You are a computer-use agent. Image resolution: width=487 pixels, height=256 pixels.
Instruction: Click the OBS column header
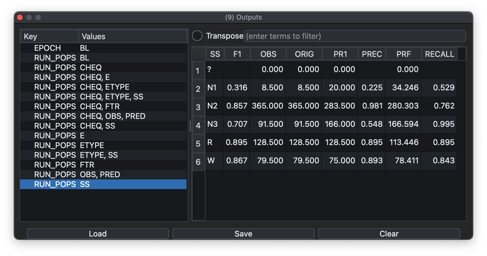point(268,54)
